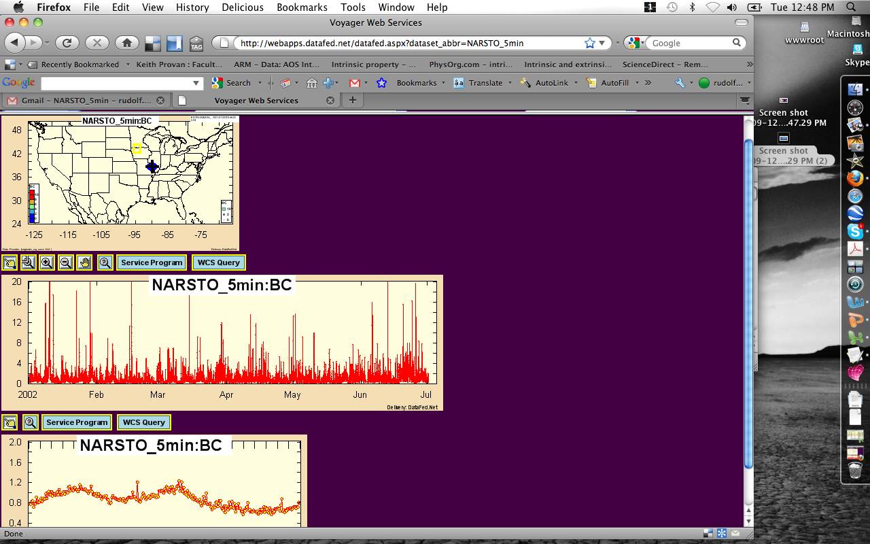Click the query magnifier icon under the map

pyautogui.click(x=105, y=262)
